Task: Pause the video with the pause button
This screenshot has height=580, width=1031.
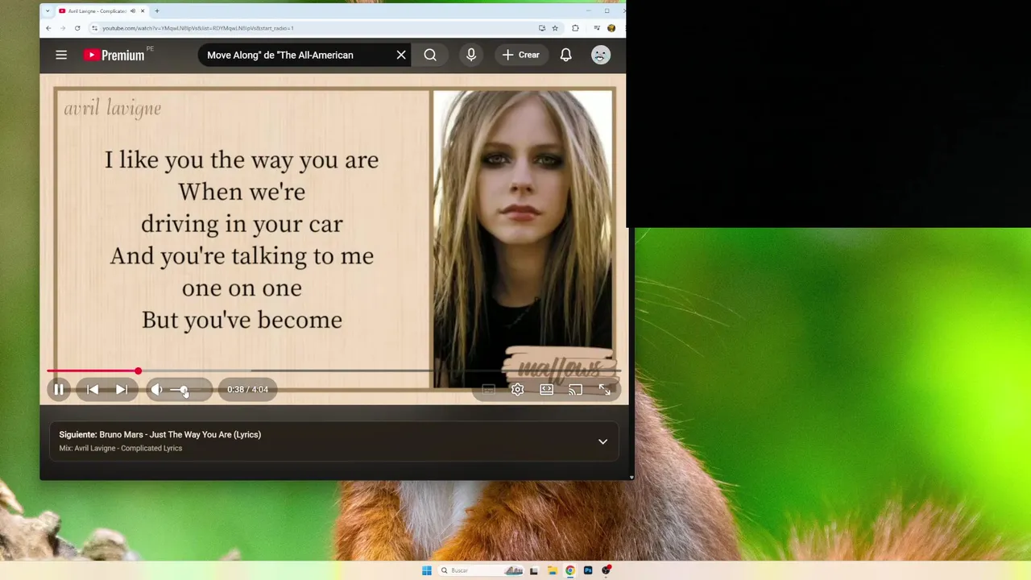Action: tap(59, 390)
